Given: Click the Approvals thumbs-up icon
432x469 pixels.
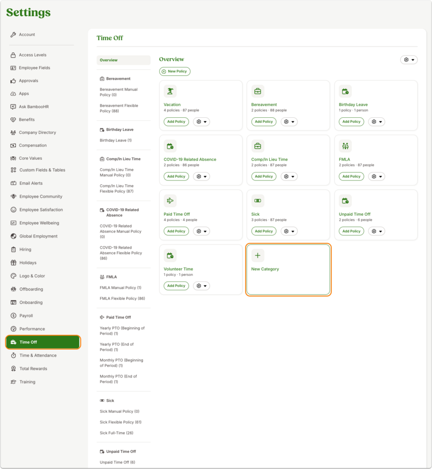Looking at the screenshot, I should [x=13, y=81].
